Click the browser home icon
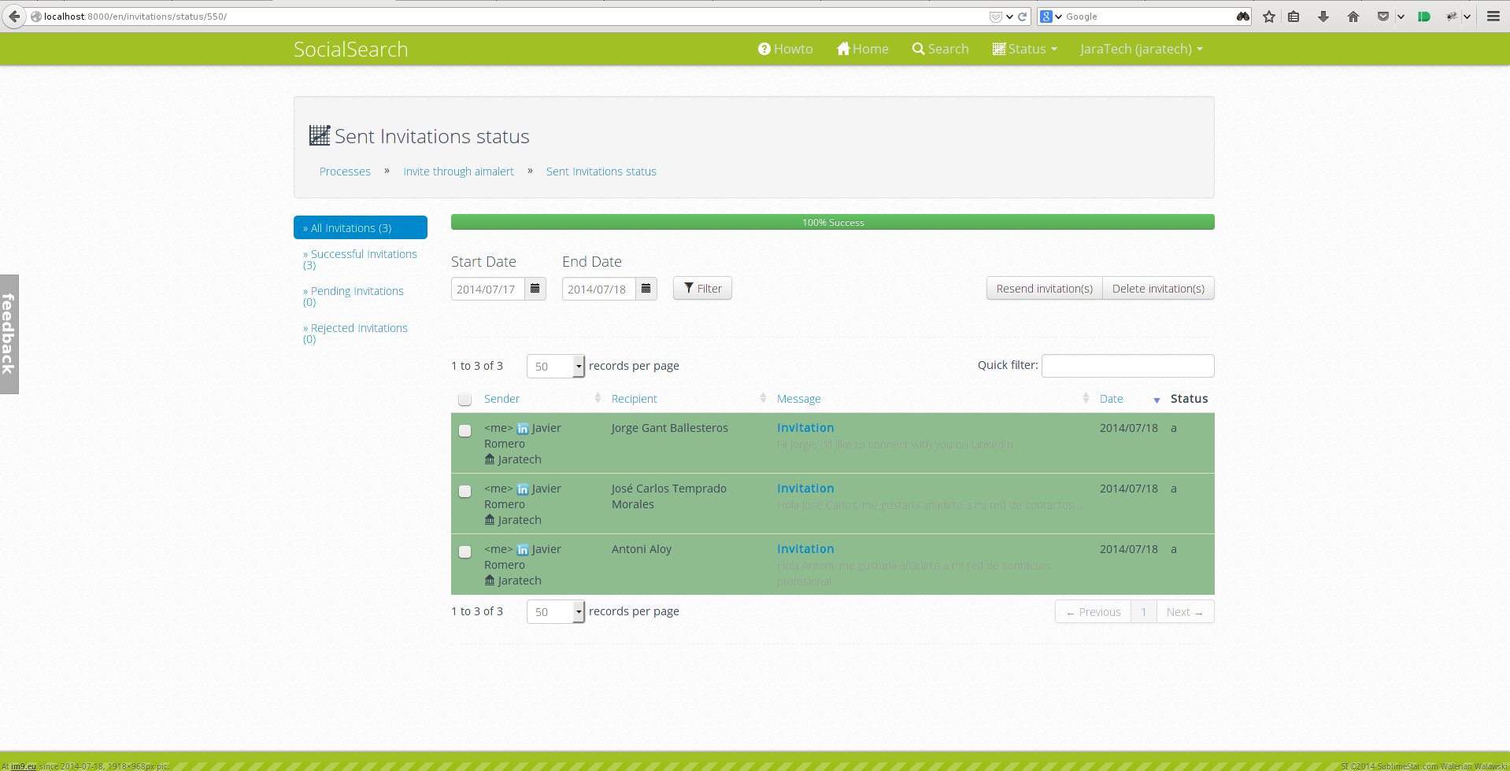This screenshot has height=771, width=1510. click(x=1353, y=17)
